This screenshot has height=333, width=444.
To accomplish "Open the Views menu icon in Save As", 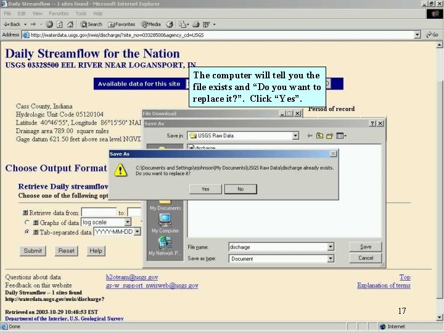I will (341, 136).
